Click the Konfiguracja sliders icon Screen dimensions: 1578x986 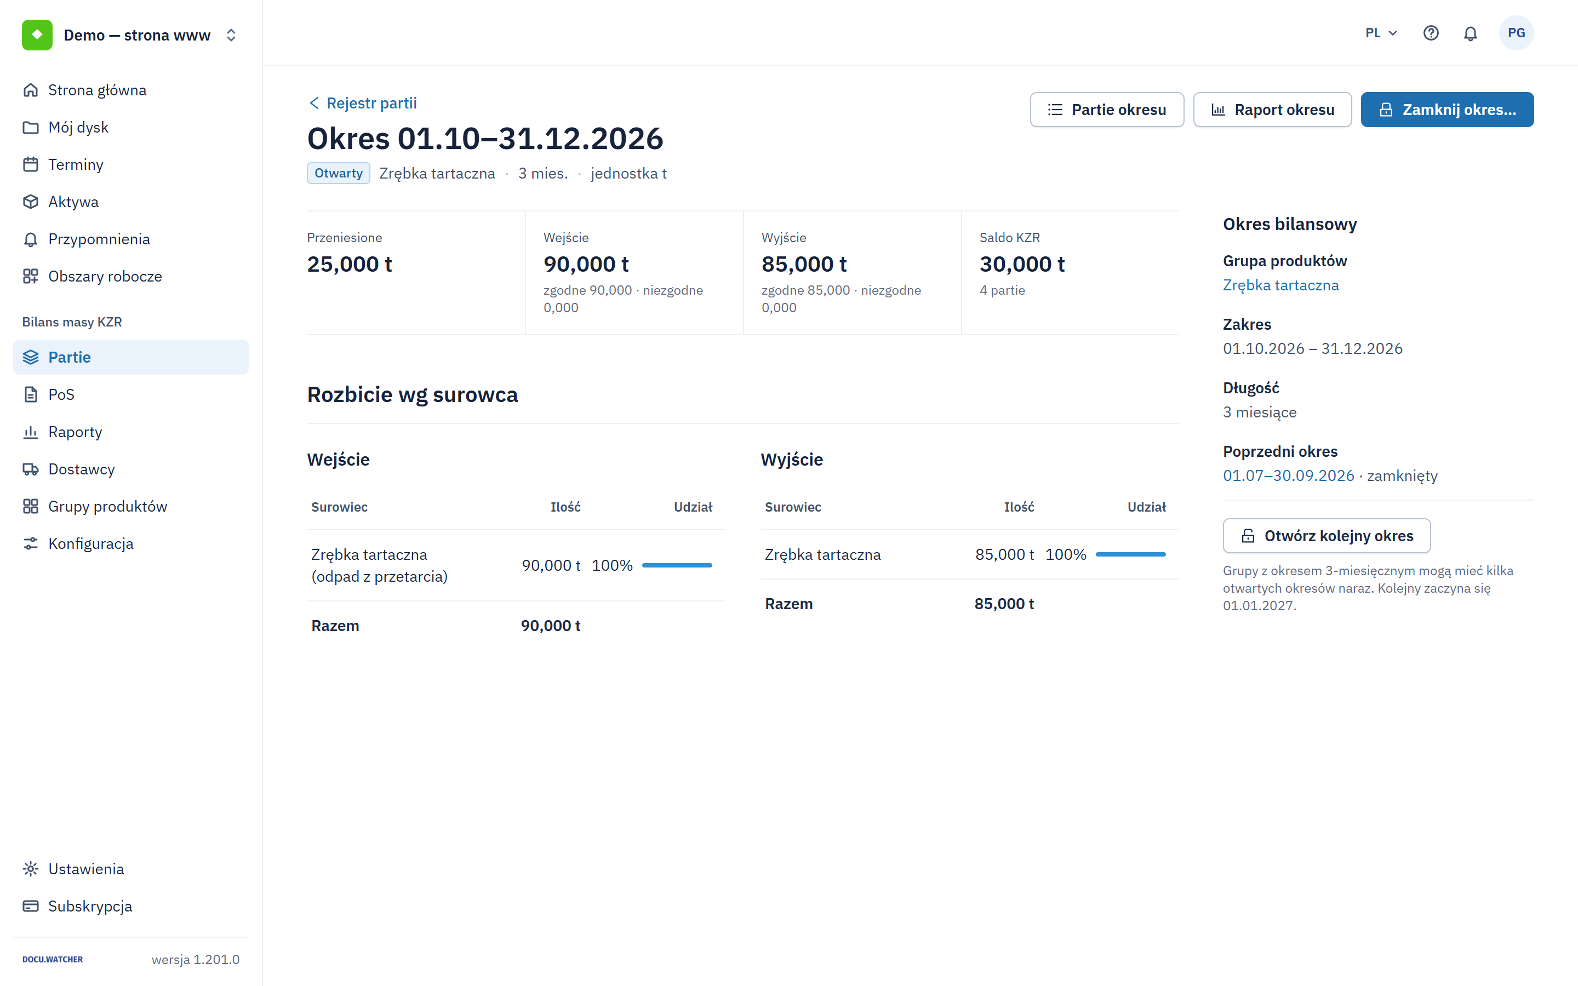(x=31, y=544)
